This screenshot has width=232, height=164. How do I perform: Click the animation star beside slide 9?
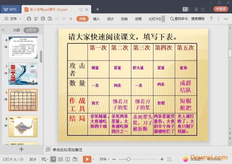6,125
